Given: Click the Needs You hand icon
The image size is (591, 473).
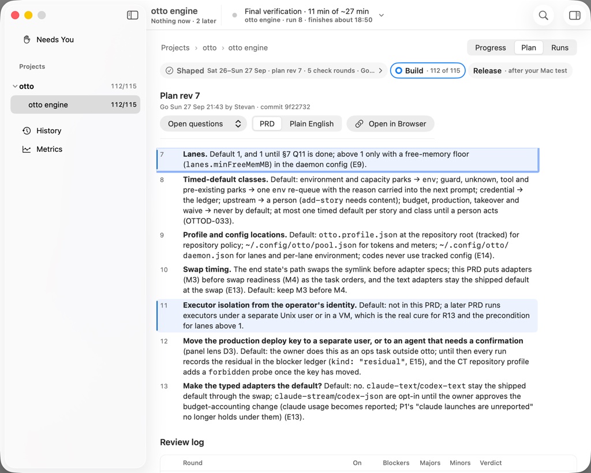Looking at the screenshot, I should pos(27,40).
